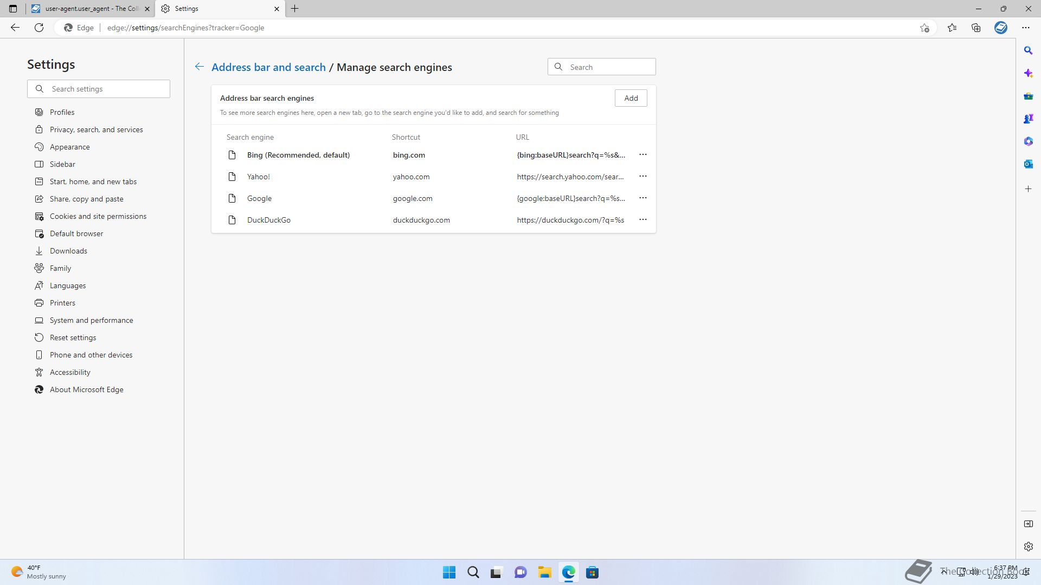Screen dimensions: 1041x585
Task: Click the browser back arrow
Action: 15,28
